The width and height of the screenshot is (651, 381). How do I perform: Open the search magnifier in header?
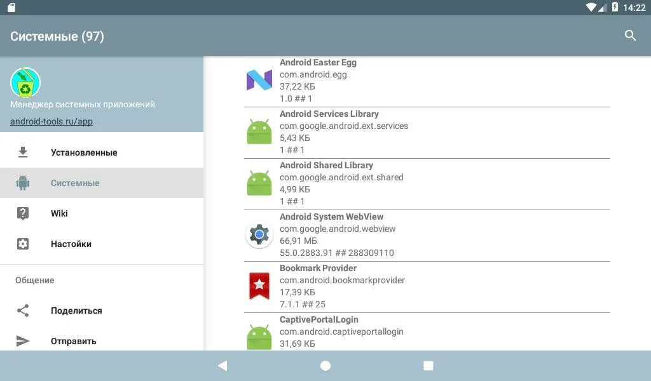(x=630, y=36)
